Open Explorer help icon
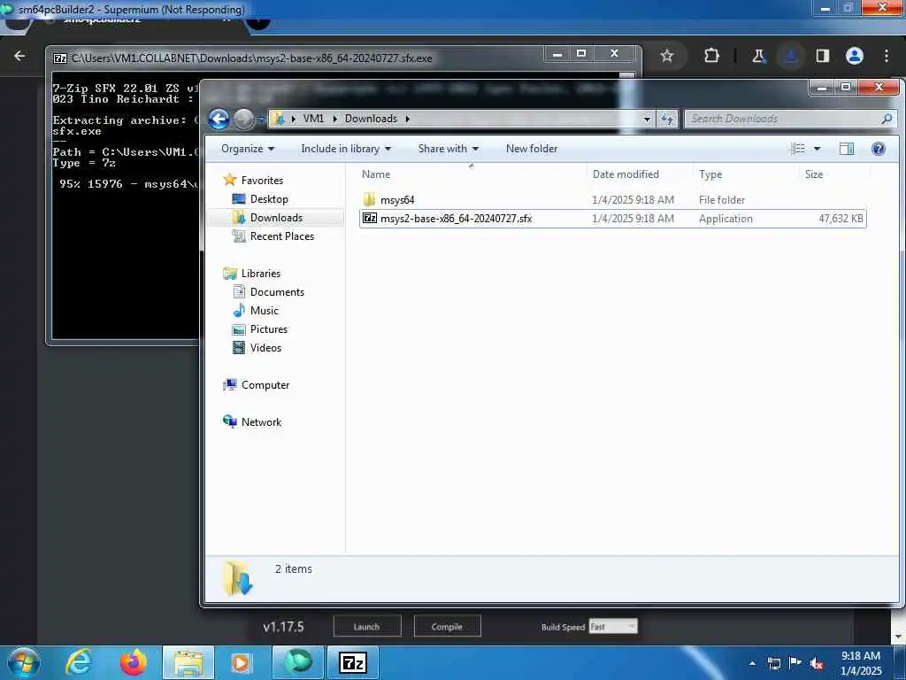Viewport: 906px width, 680px height. [x=879, y=149]
